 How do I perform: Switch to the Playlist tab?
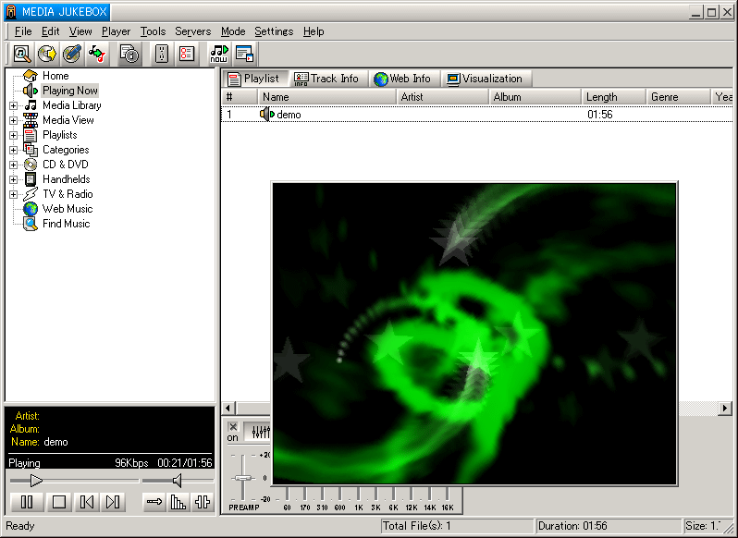tap(254, 79)
